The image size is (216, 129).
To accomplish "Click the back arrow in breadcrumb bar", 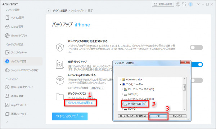I will pyautogui.click(x=48, y=11).
